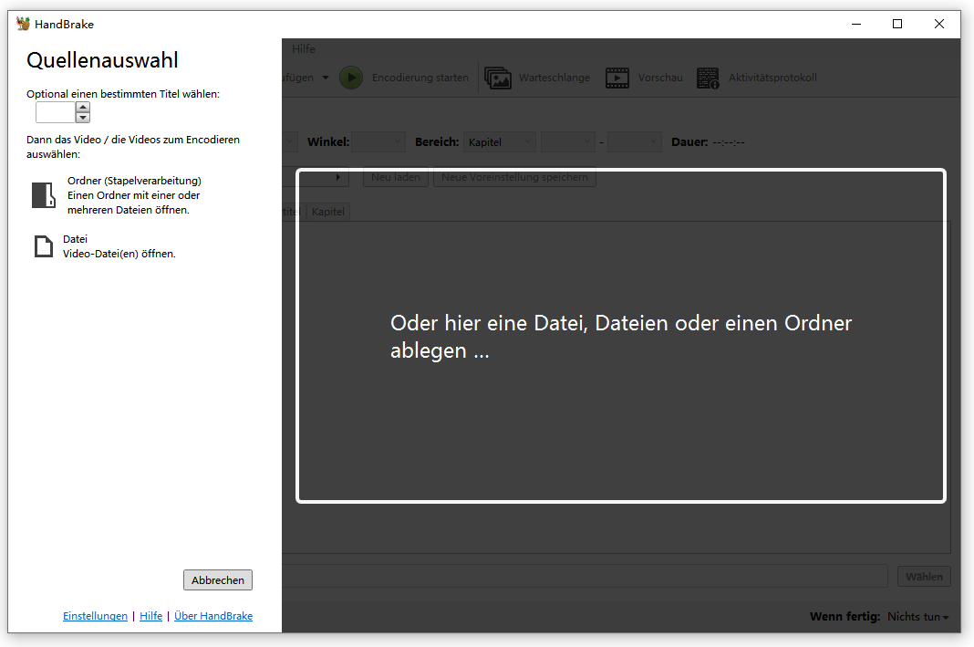This screenshot has height=647, width=974.
Task: Open the Bereich Kapitel dropdown
Action: click(x=500, y=142)
